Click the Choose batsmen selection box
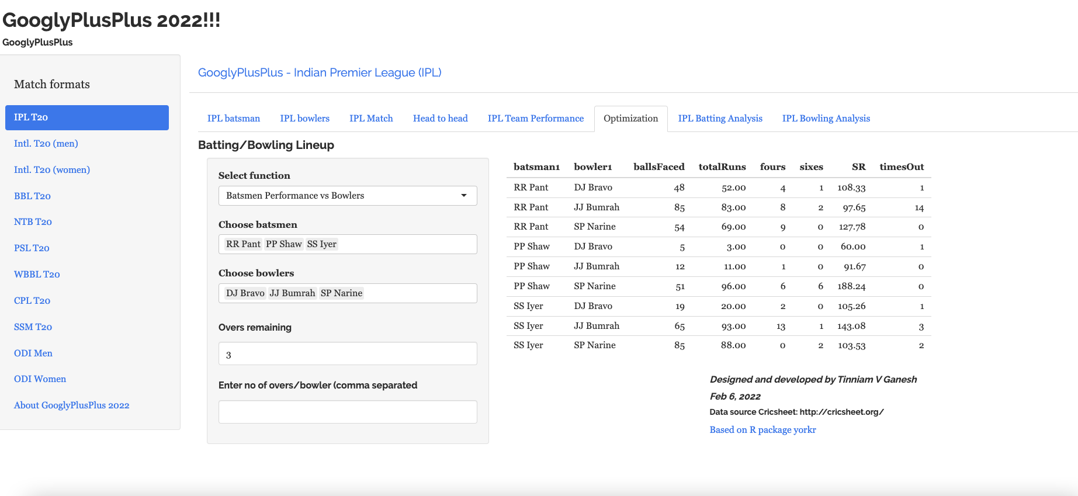Screen dimensions: 1078x496 [x=405, y=244]
